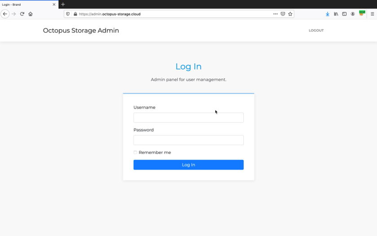The width and height of the screenshot is (377, 236).
Task: Focus the Username input field
Action: 188,118
